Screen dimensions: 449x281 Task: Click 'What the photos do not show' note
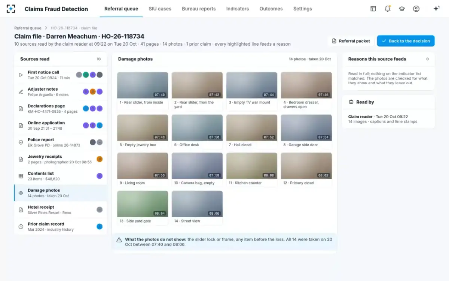point(224,242)
